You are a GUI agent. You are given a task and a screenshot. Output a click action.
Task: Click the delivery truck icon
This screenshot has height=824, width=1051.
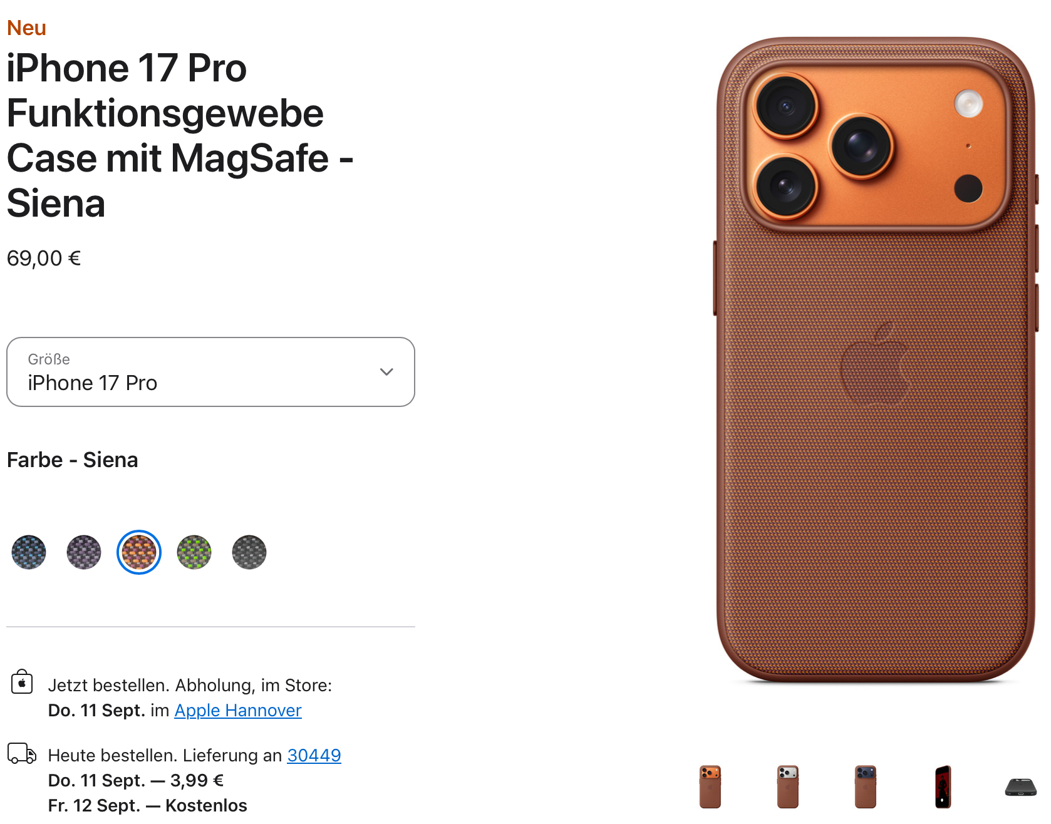(x=22, y=753)
